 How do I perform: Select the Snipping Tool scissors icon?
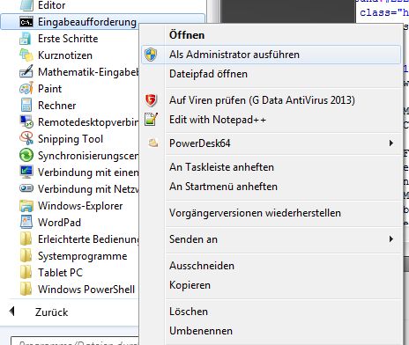pyautogui.click(x=26, y=138)
